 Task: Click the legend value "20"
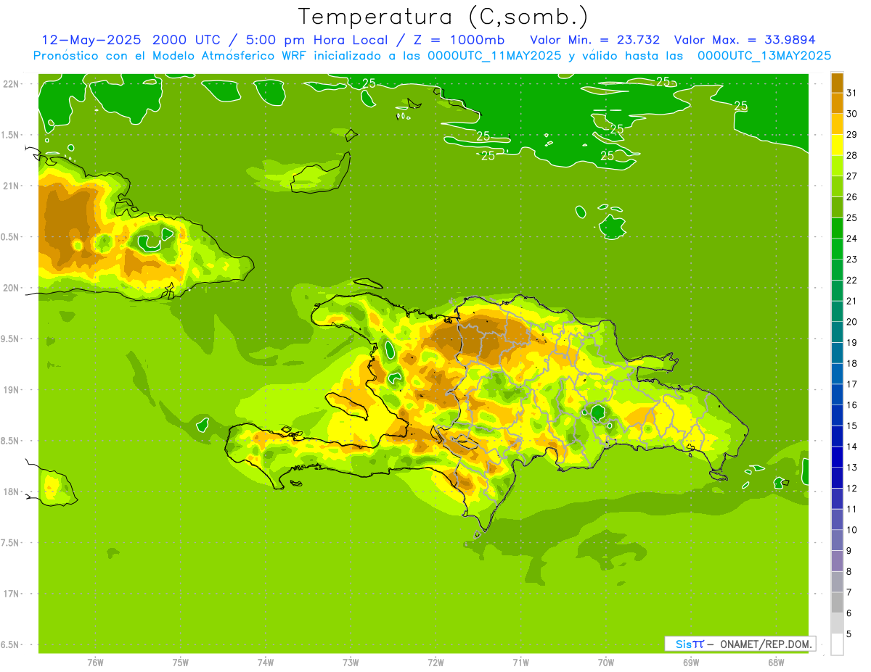(x=852, y=322)
